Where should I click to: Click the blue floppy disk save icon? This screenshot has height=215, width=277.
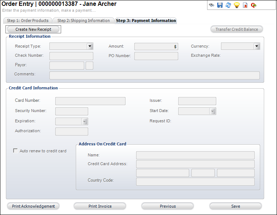pyautogui.click(x=220, y=5)
